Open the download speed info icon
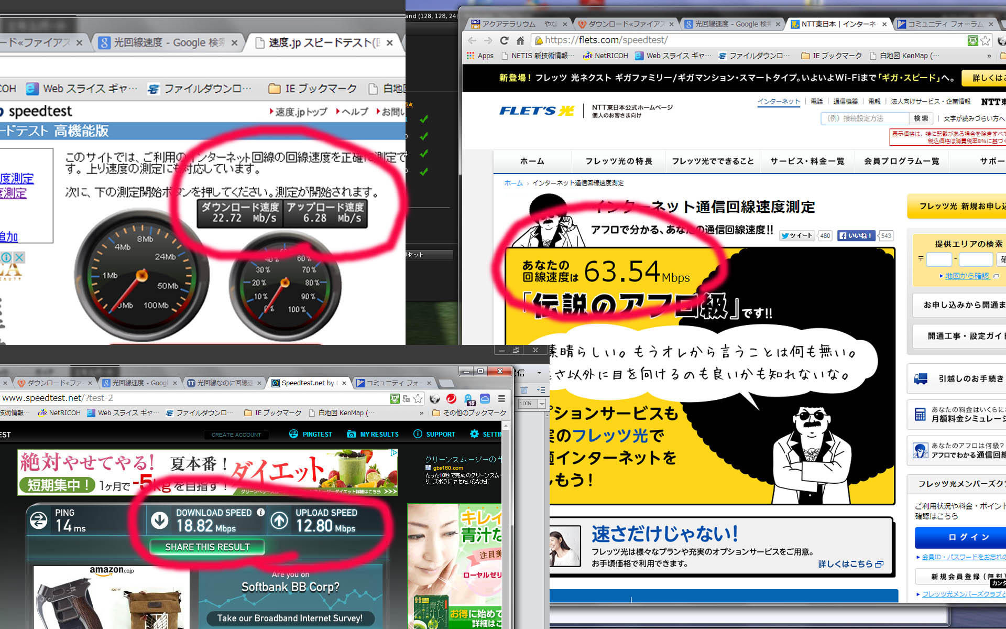Image resolution: width=1006 pixels, height=629 pixels. pos(260,513)
